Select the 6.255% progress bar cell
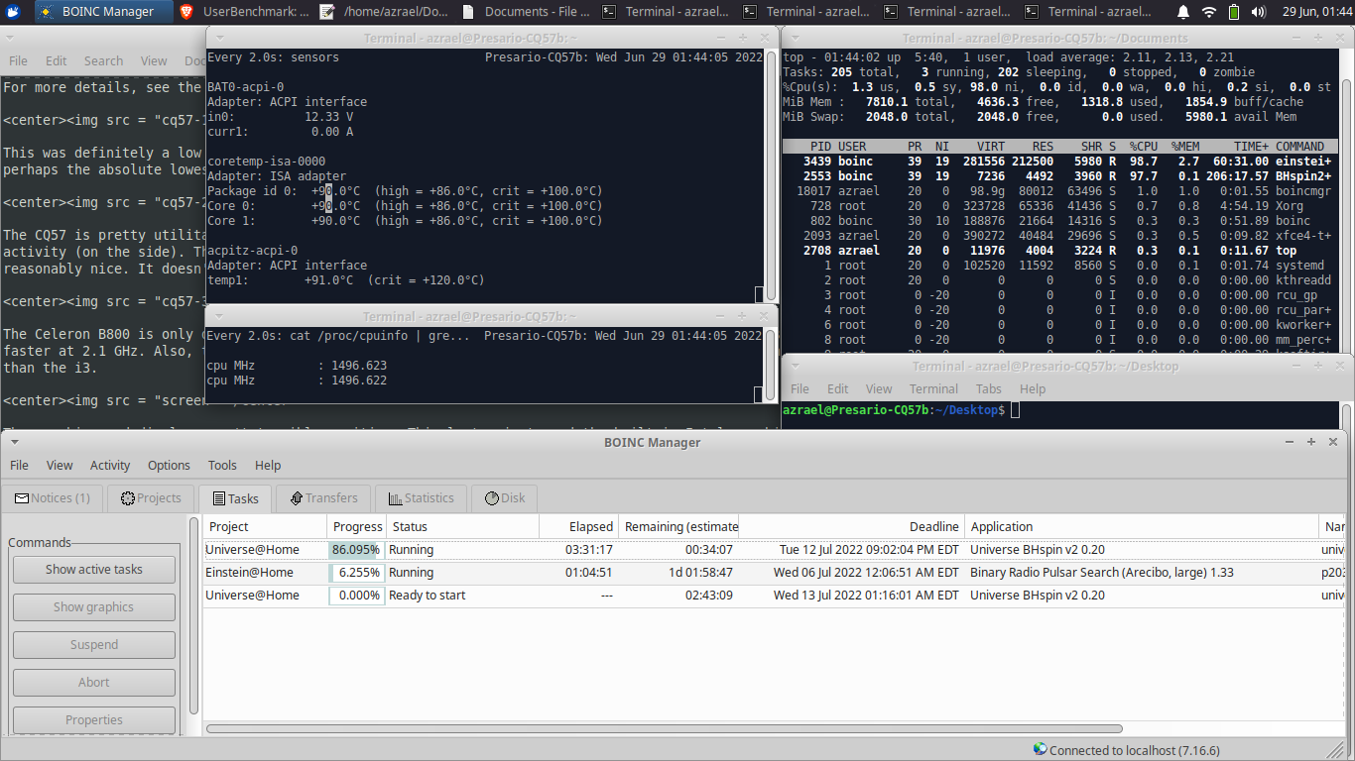 pos(356,572)
